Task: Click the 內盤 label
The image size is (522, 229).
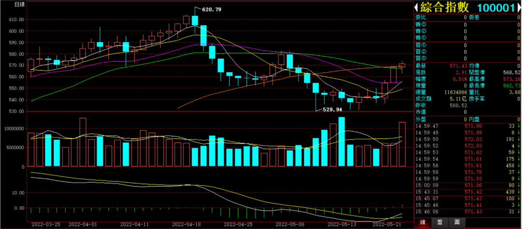Action: (474, 119)
